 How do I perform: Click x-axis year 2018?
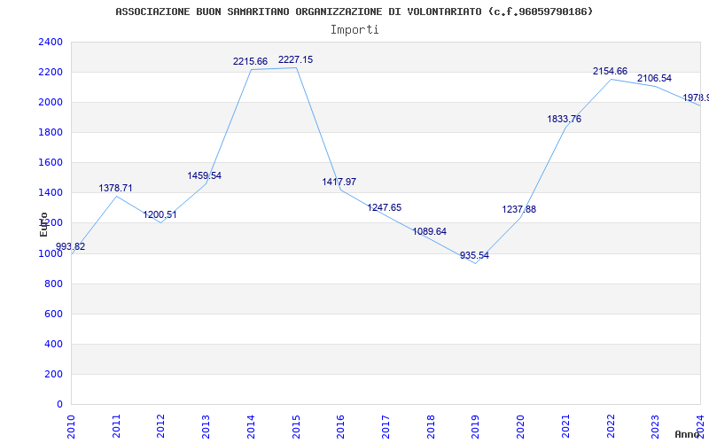(431, 426)
